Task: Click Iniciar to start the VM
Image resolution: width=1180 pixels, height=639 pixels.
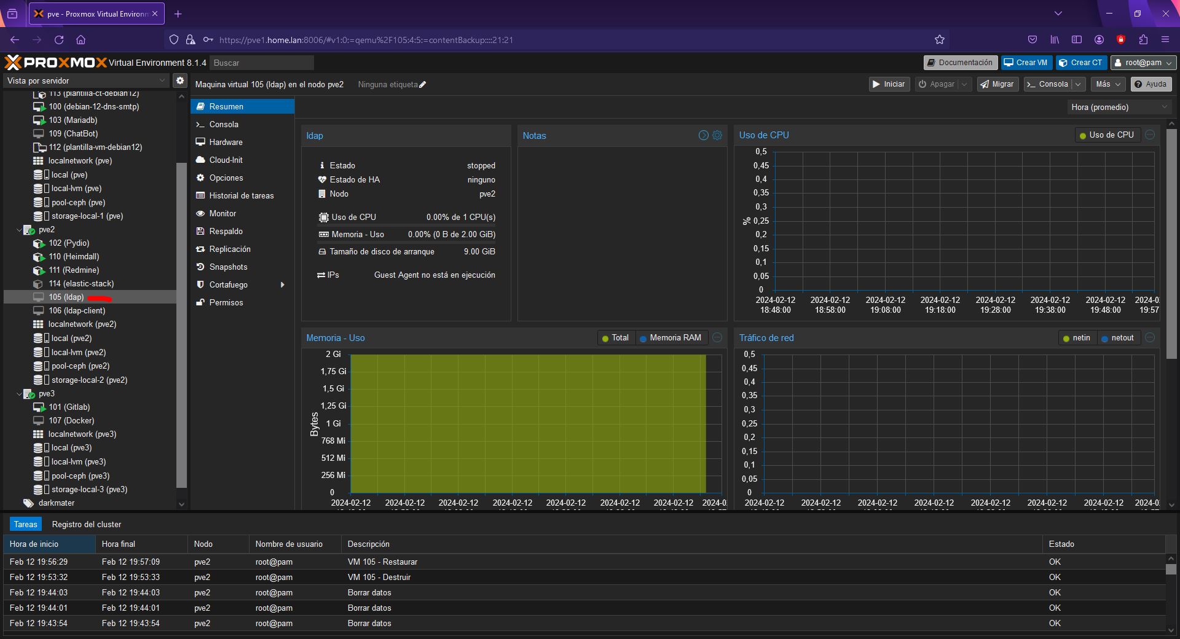Action: pos(889,84)
